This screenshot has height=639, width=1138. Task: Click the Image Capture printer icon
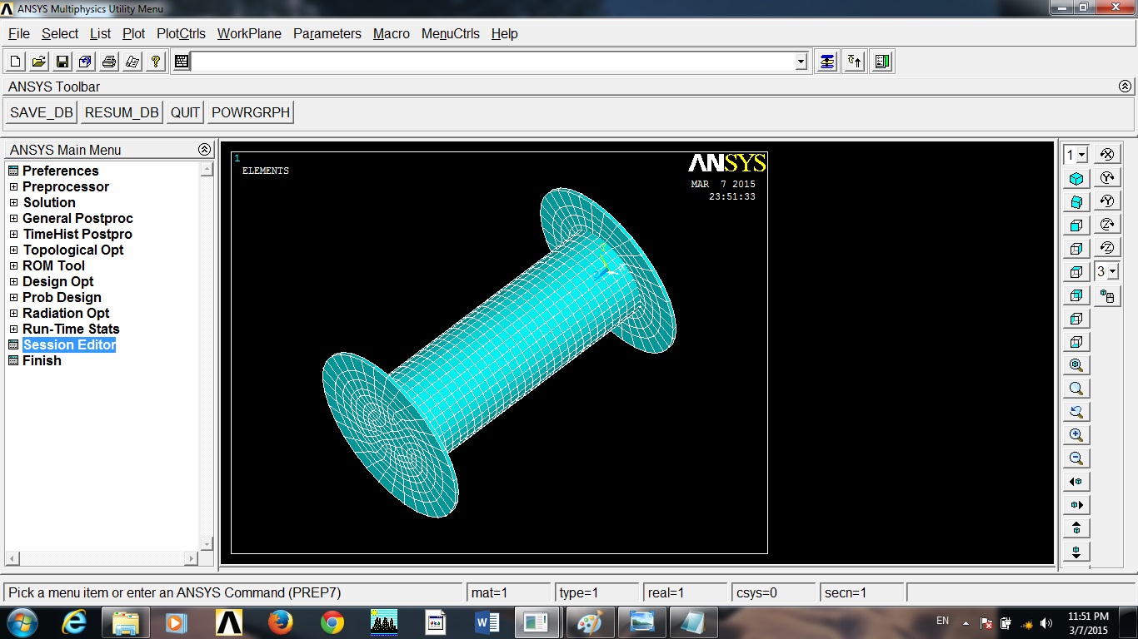coord(109,62)
